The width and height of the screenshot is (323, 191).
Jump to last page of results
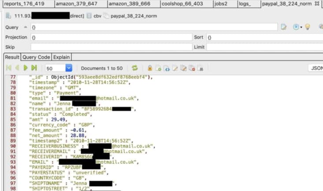click(34, 68)
